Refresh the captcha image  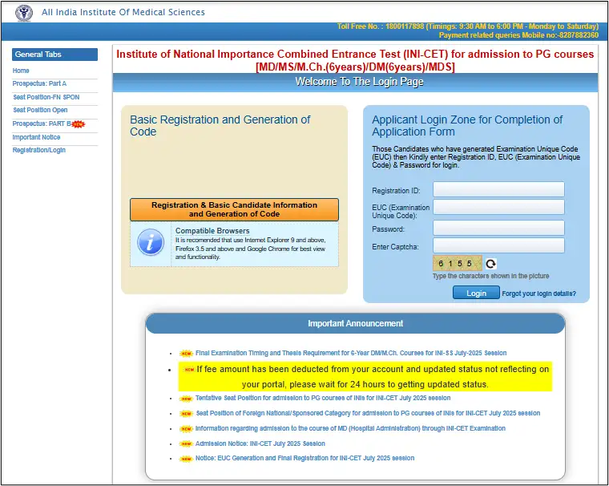491,264
